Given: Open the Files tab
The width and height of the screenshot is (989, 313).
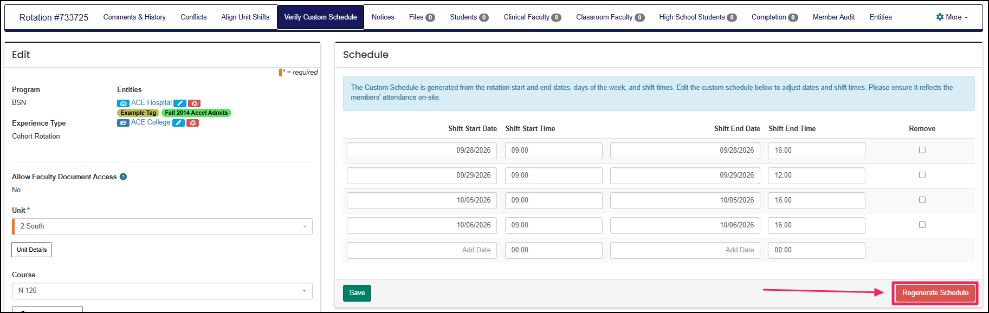Looking at the screenshot, I should point(422,17).
